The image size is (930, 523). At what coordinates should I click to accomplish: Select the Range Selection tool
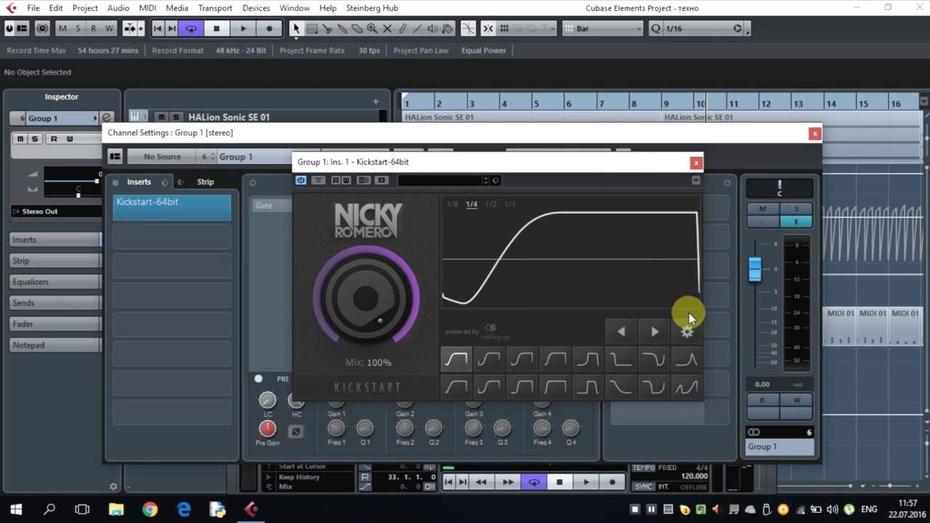[x=312, y=28]
